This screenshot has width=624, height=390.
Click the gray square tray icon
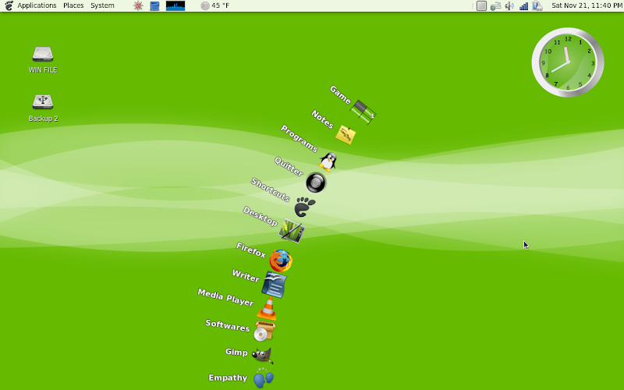[x=481, y=5]
